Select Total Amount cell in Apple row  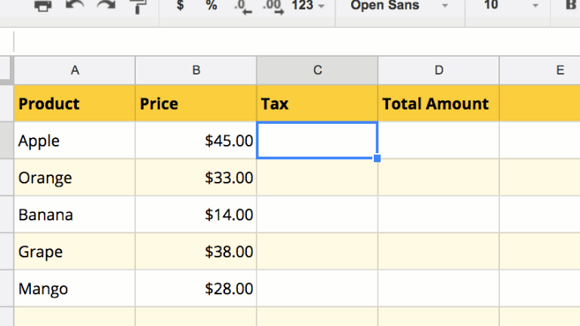[439, 140]
